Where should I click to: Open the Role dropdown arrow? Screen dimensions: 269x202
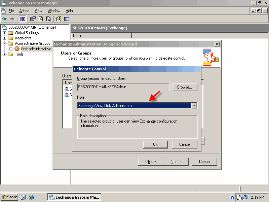click(194, 105)
